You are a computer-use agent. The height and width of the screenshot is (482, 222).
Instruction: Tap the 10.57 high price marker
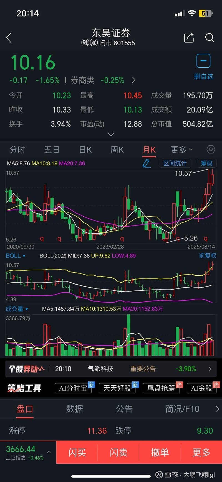[183, 173]
